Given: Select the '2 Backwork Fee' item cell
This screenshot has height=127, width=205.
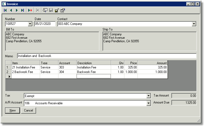Looking at the screenshot, I should pos(26,72).
